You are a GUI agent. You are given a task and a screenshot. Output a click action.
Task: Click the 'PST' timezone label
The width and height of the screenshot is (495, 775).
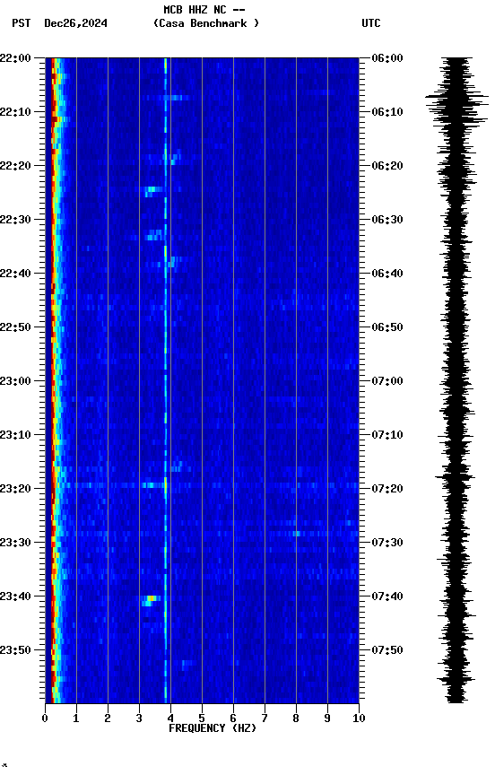(x=21, y=23)
